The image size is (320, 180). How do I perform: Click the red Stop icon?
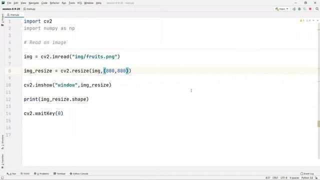click(310, 9)
